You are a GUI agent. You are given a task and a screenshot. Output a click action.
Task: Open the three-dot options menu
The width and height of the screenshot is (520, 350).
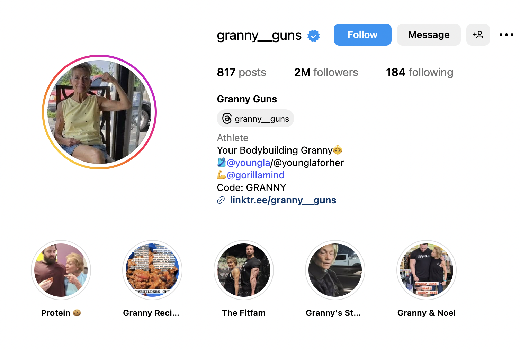point(506,35)
